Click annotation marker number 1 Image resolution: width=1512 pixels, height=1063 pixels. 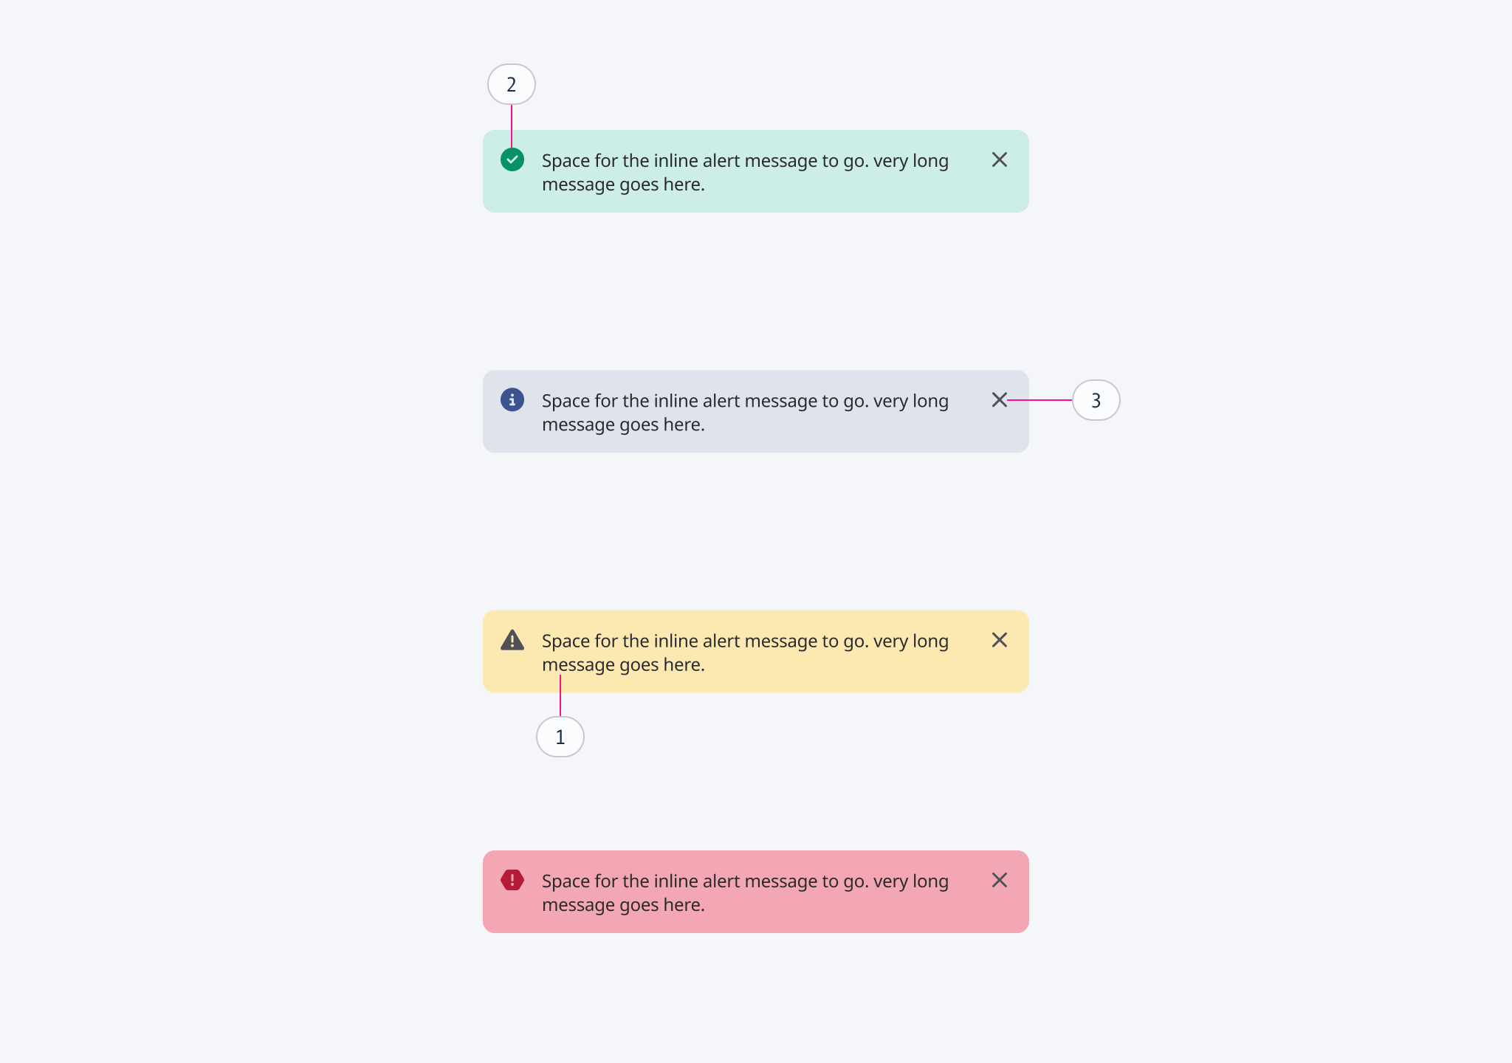point(560,737)
